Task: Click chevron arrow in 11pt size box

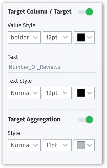Action: point(65,145)
